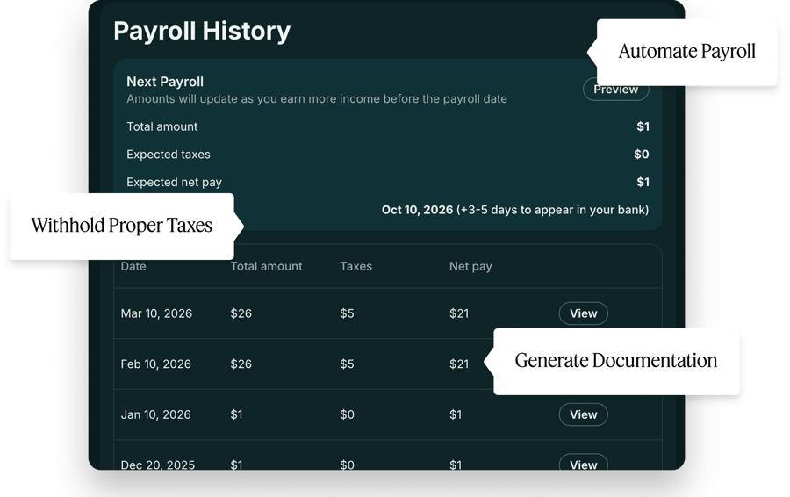The width and height of the screenshot is (790, 497).
Task: Click the 'Total amount' column header
Action: pos(266,266)
